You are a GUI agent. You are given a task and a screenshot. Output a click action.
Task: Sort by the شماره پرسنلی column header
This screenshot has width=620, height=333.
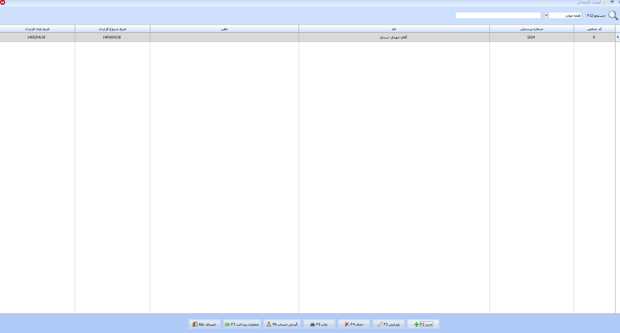click(532, 29)
